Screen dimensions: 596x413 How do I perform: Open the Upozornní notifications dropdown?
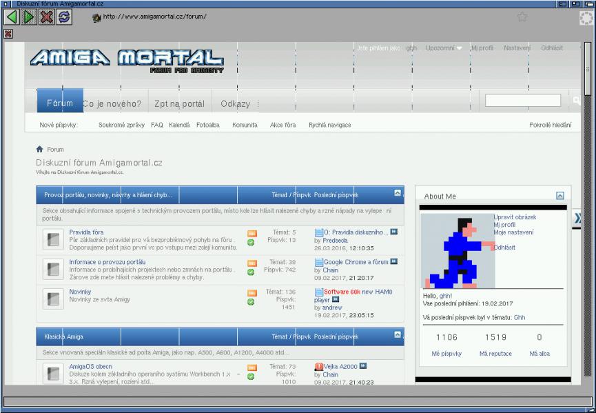click(x=444, y=48)
